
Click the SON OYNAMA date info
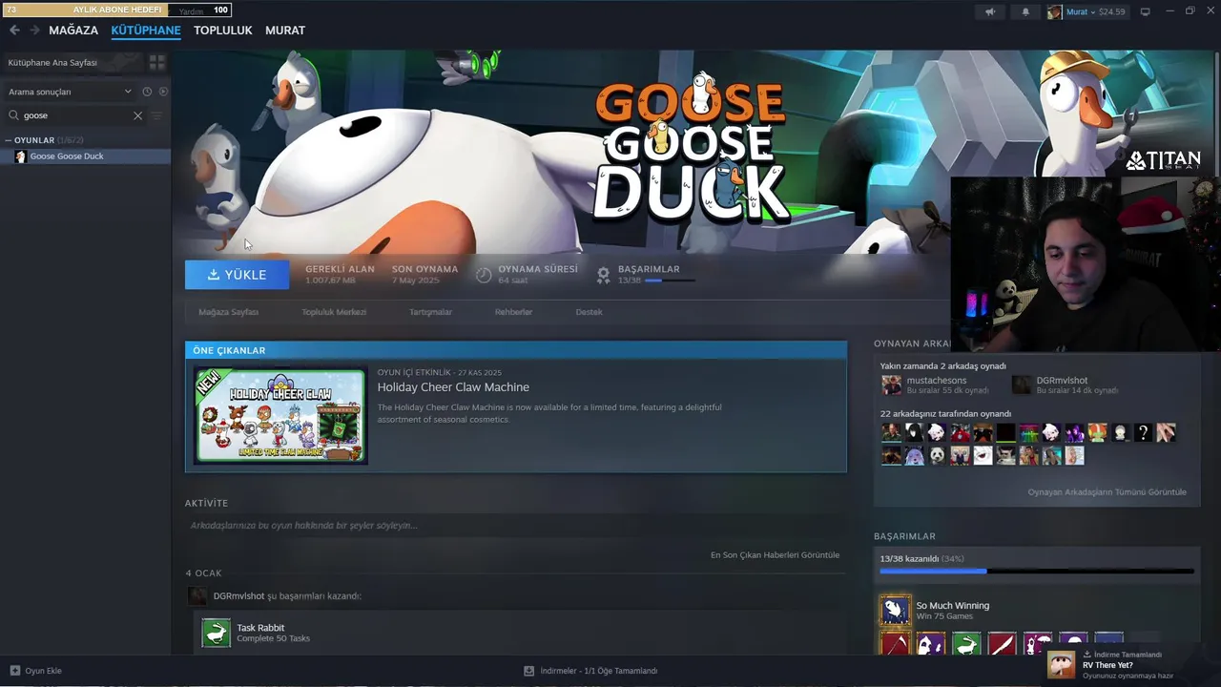tap(424, 275)
